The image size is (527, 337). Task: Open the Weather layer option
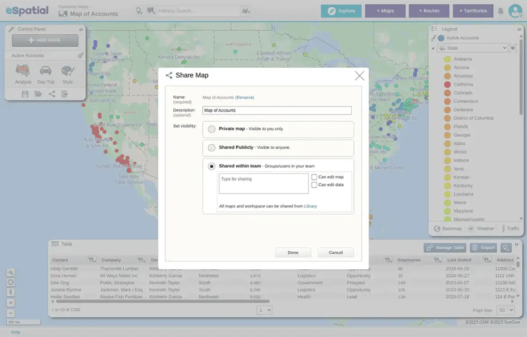click(x=481, y=228)
